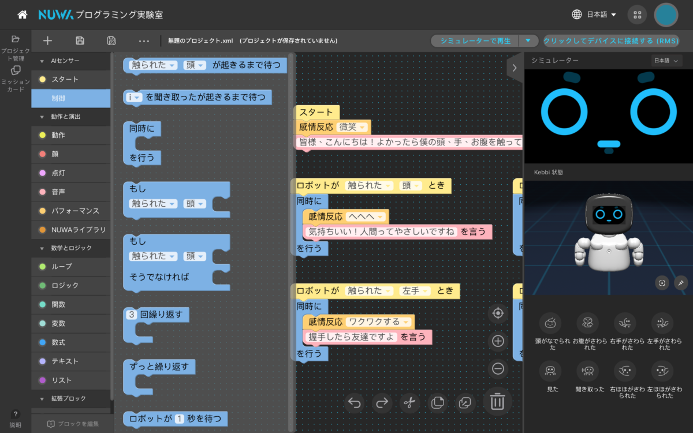Click the クリックしてデバイスに接続する (RMS) button
Viewport: 693px width, 433px height.
coord(611,41)
